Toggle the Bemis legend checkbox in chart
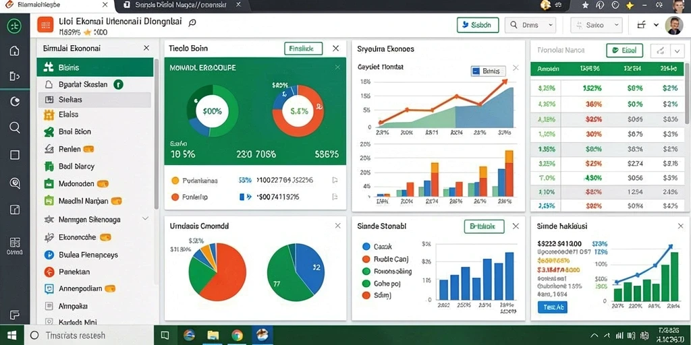The width and height of the screenshot is (691, 345). pyautogui.click(x=476, y=71)
